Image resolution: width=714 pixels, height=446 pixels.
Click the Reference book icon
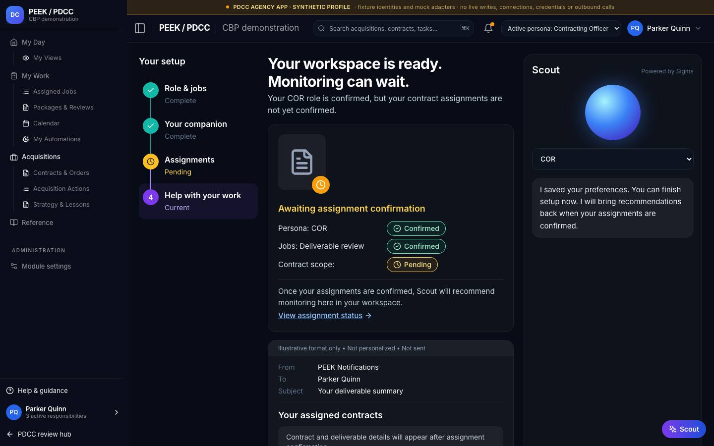click(x=14, y=223)
